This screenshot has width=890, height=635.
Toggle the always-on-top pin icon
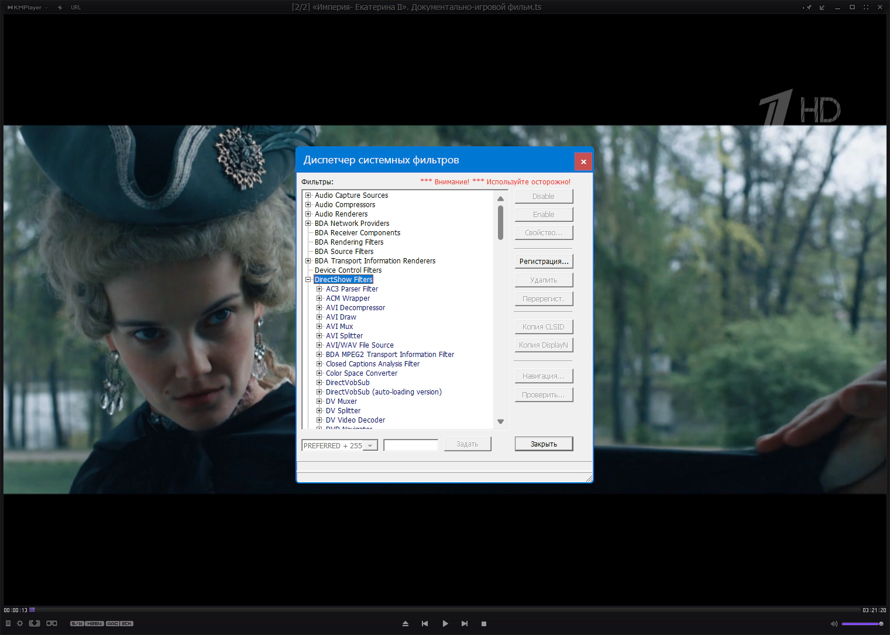(x=808, y=8)
